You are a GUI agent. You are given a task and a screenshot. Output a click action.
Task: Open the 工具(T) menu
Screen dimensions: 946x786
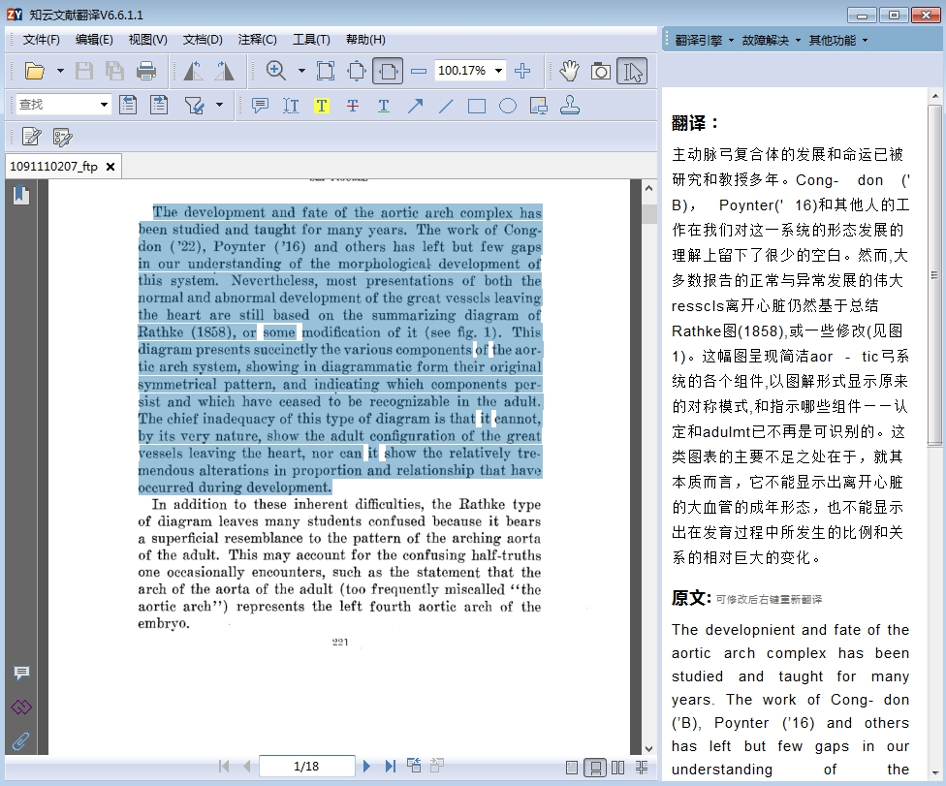coord(311,40)
